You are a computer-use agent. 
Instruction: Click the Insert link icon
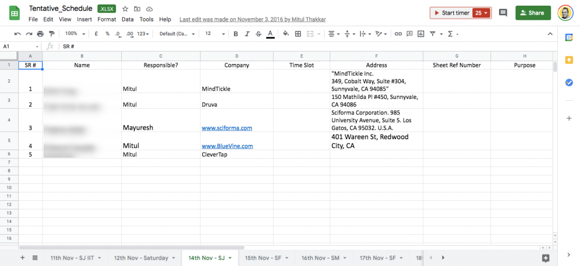pos(398,33)
